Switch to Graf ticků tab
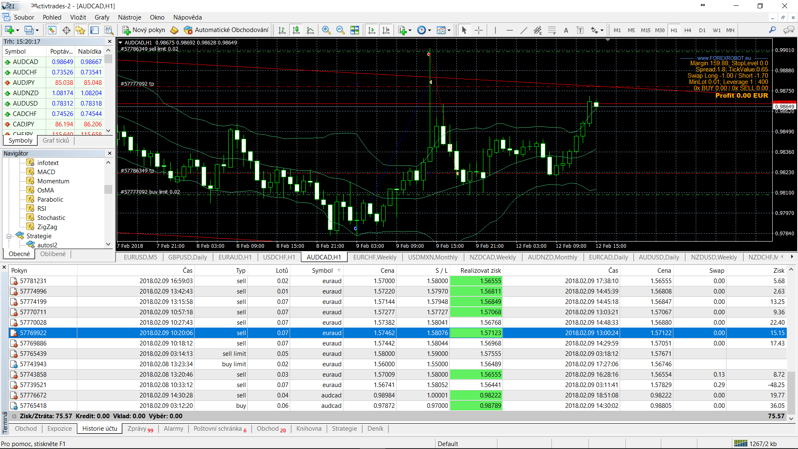The image size is (798, 449). pyautogui.click(x=56, y=141)
